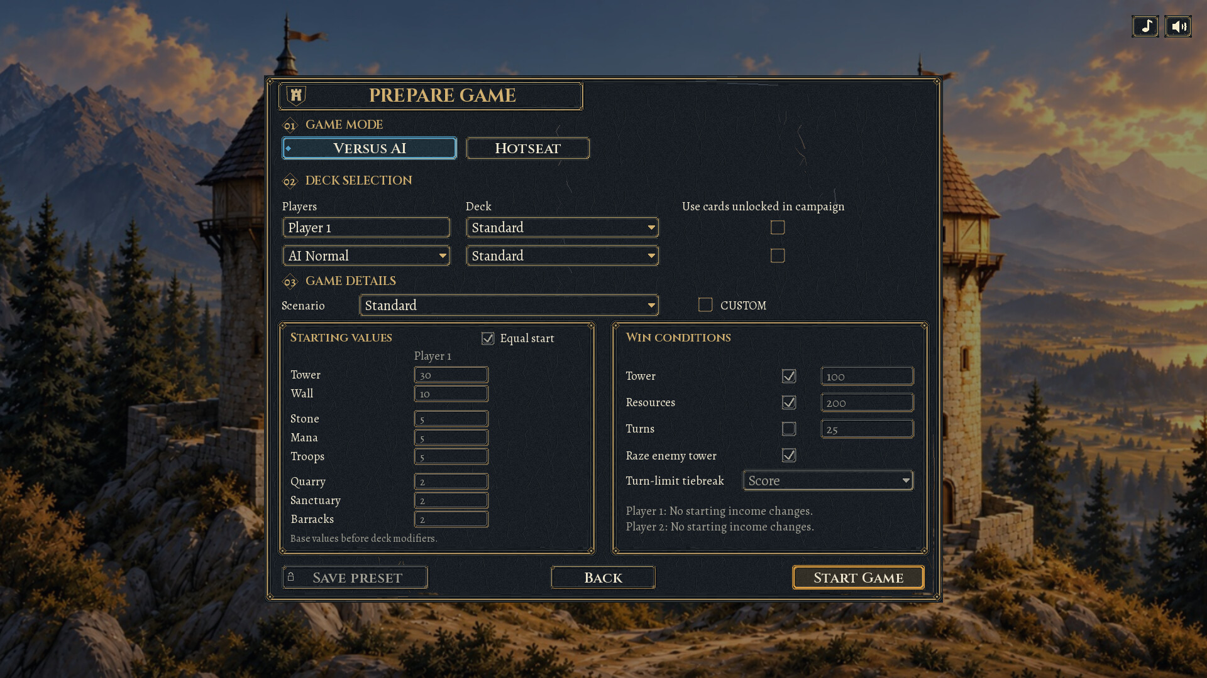Select the Mana starting value field

pyautogui.click(x=451, y=438)
